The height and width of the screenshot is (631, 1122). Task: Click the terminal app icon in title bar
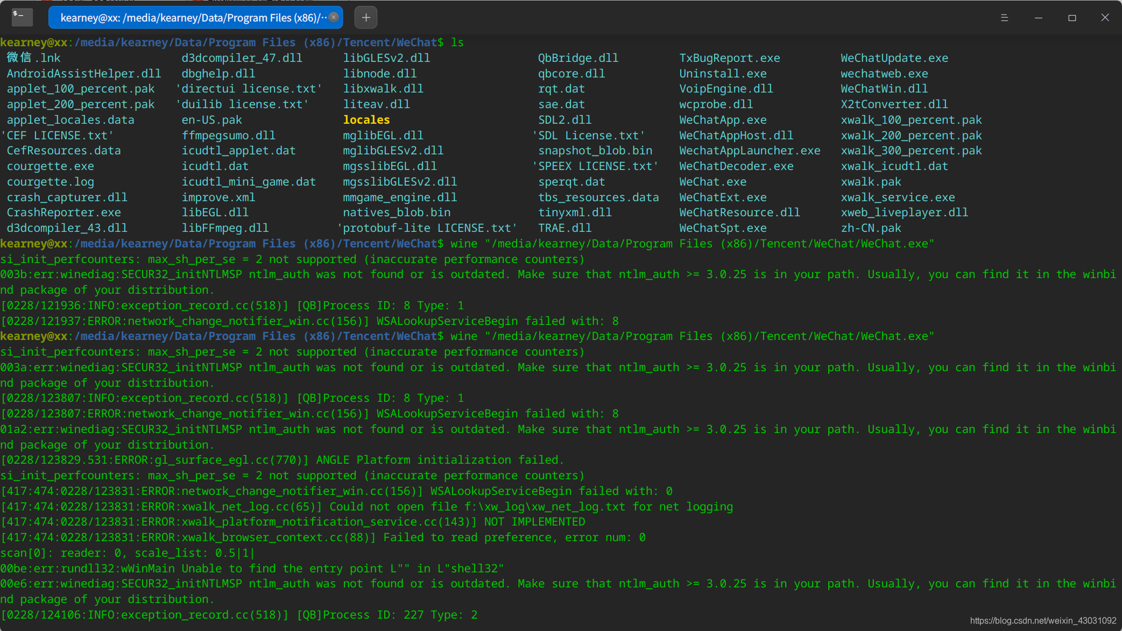[x=22, y=17]
